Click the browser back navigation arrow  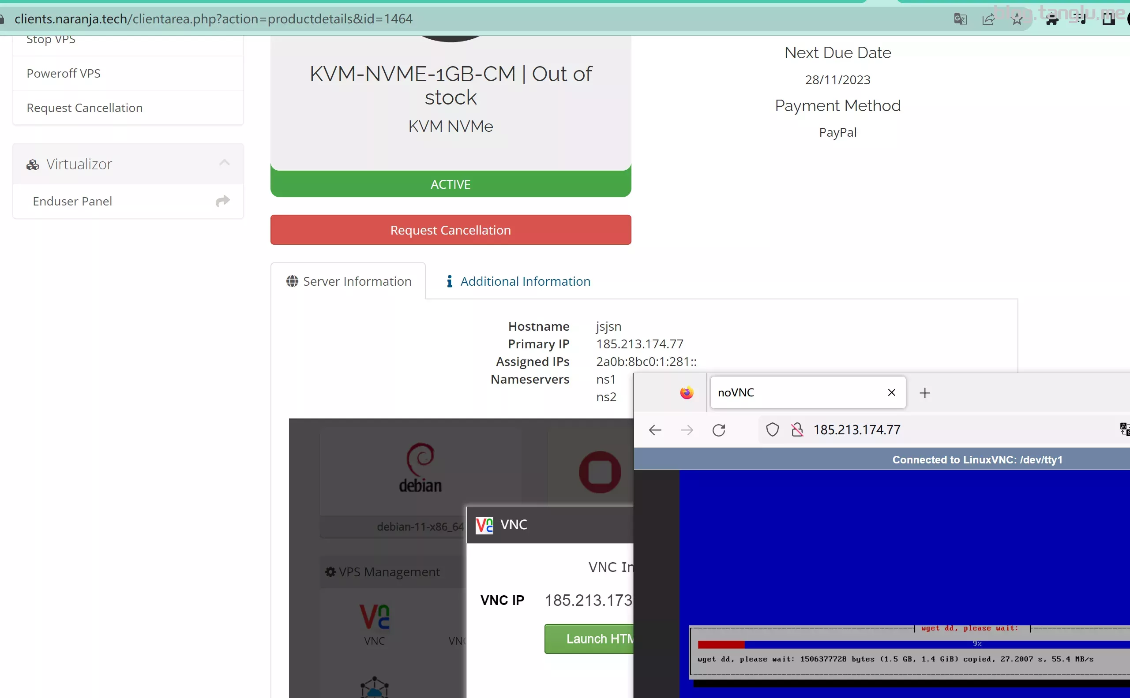pos(655,429)
